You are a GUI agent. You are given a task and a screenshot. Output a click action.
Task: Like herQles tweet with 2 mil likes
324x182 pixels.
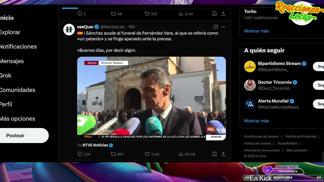[152, 154]
